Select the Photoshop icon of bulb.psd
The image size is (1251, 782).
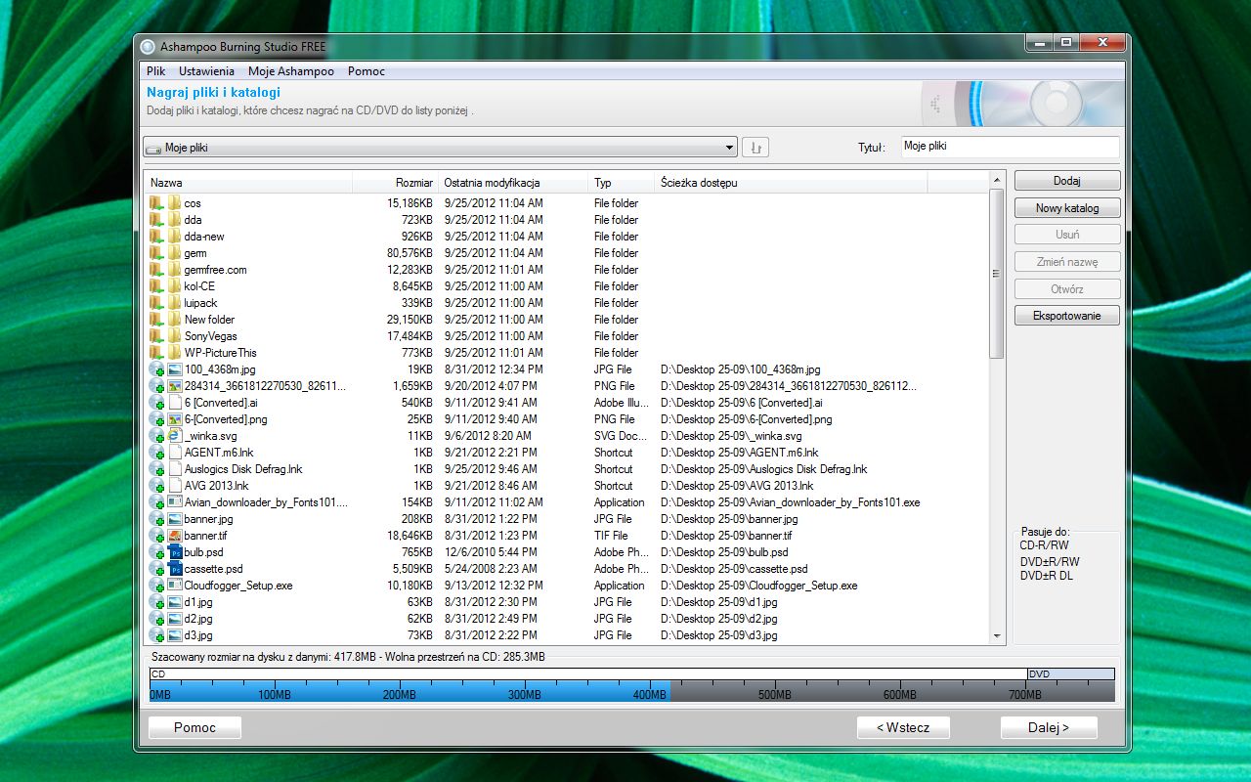(x=175, y=552)
